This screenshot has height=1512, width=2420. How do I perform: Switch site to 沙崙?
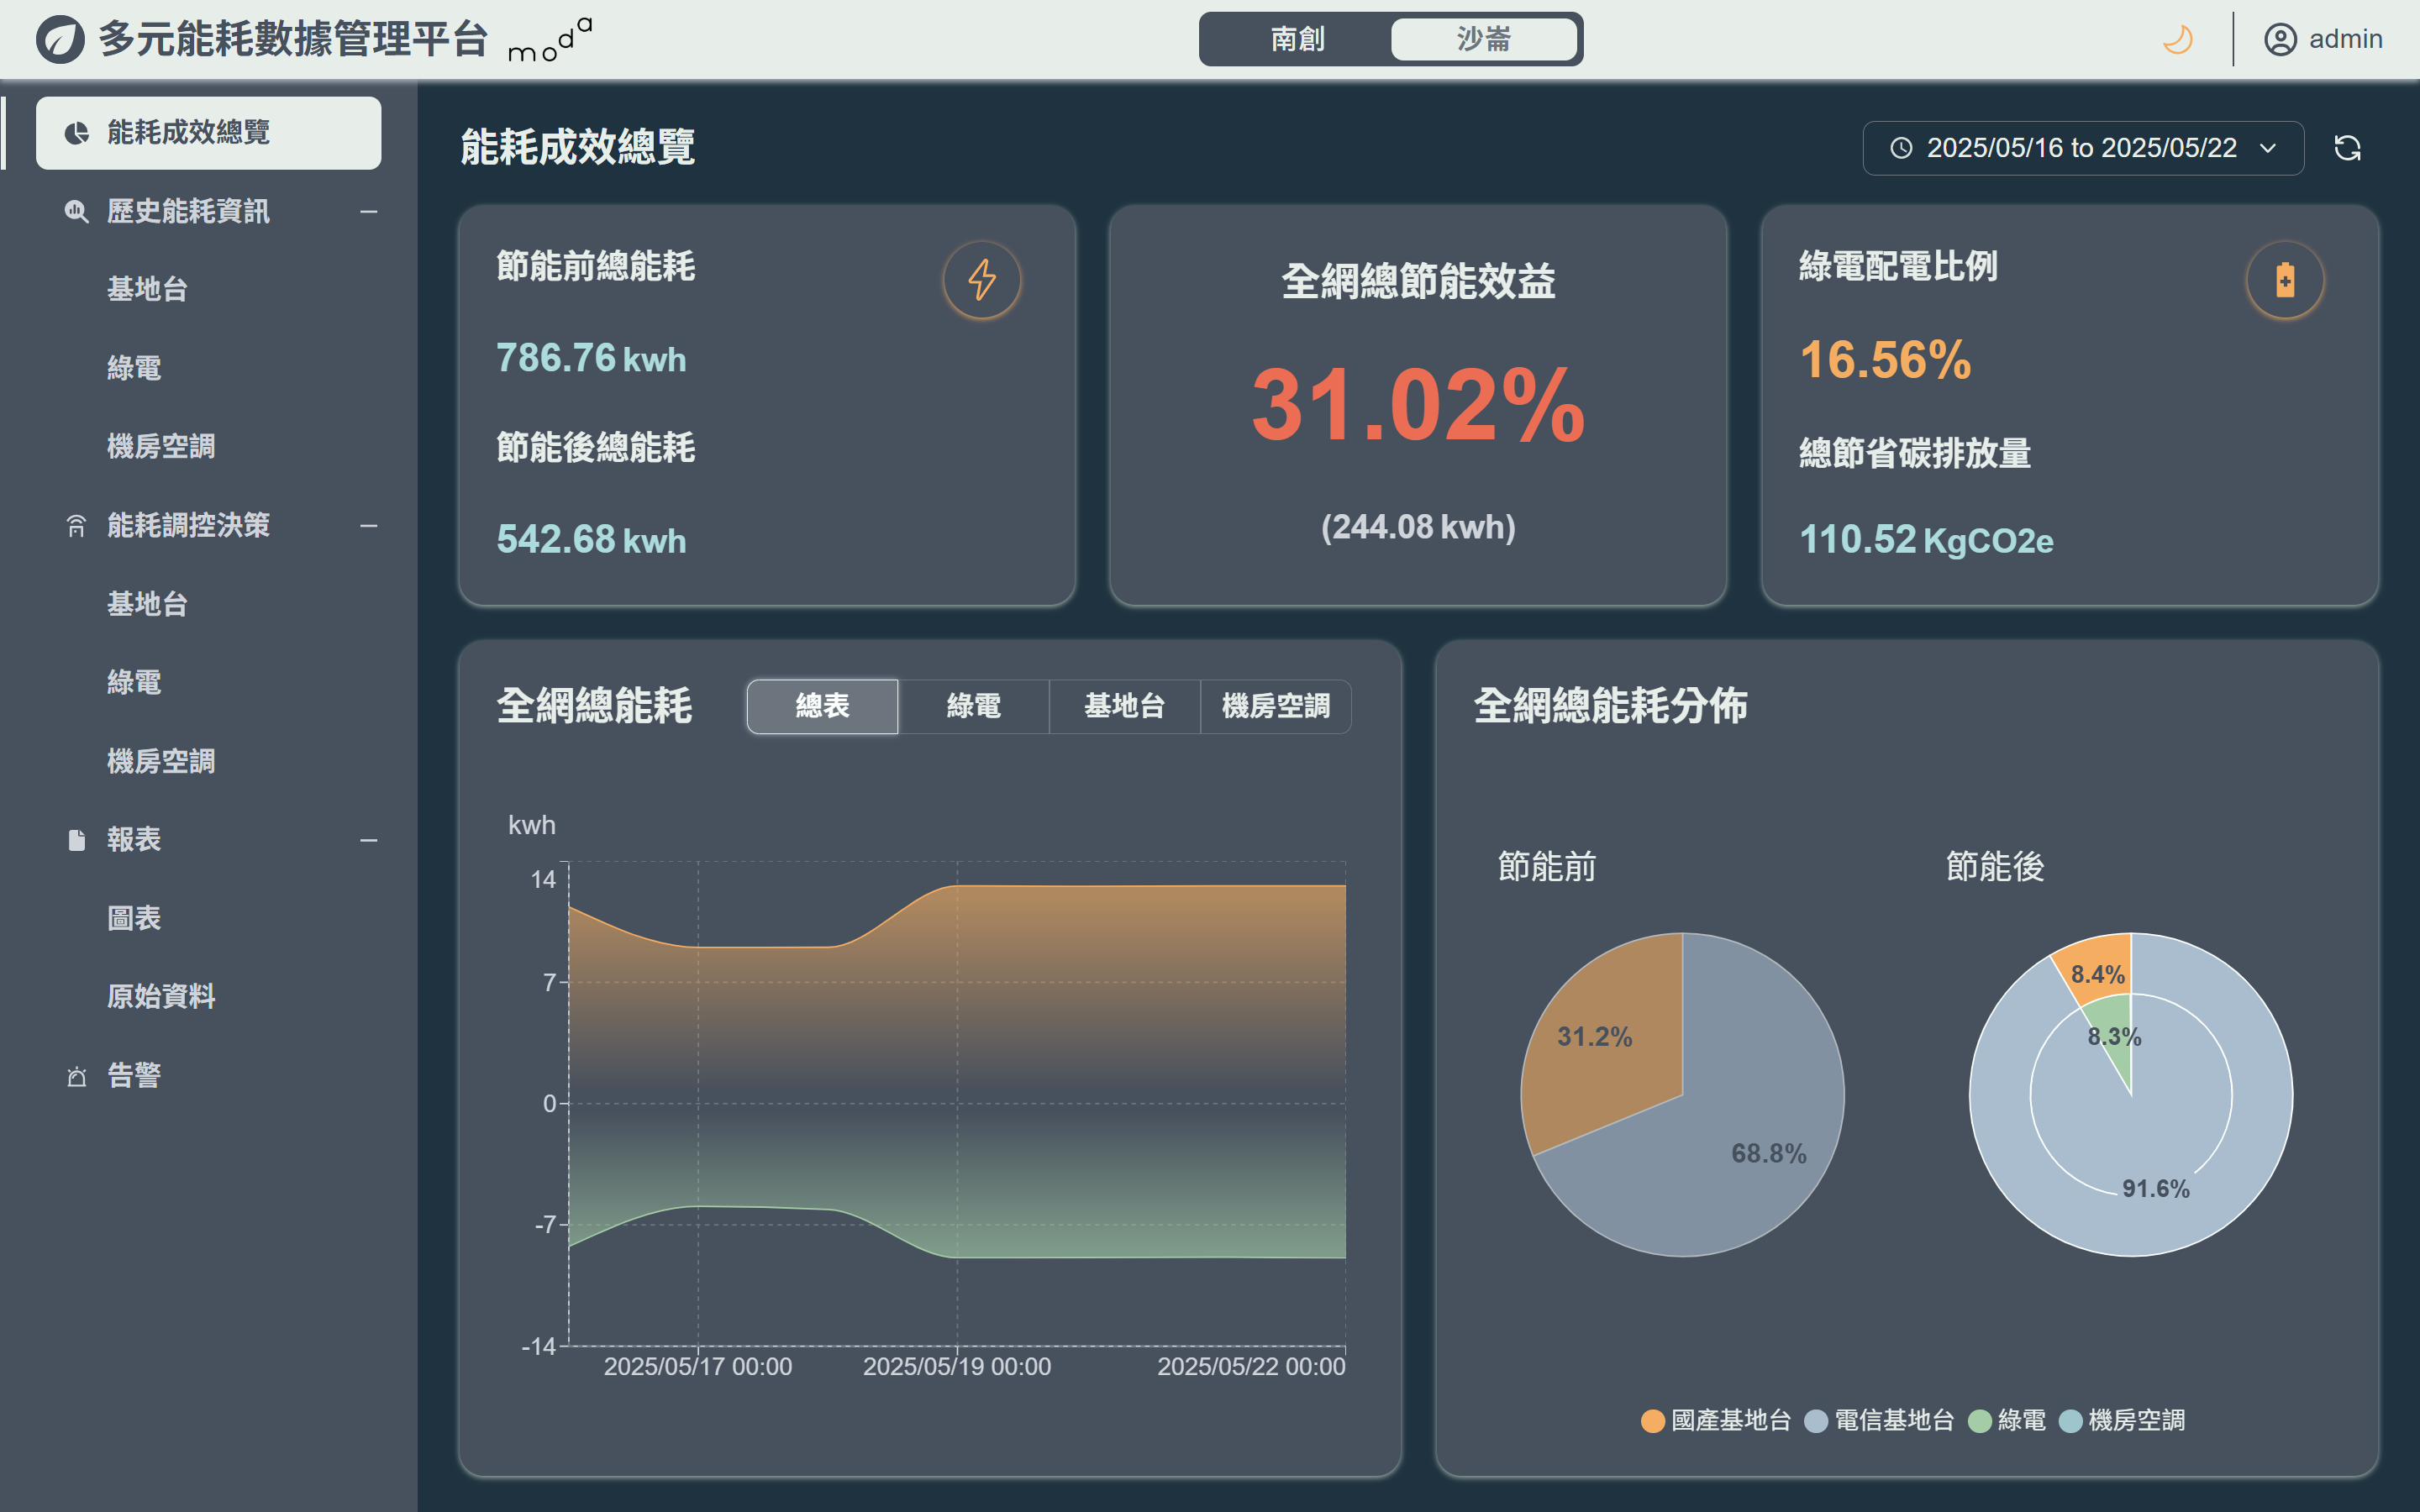(x=1483, y=40)
